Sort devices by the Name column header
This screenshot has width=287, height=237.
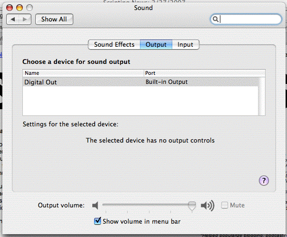pos(83,73)
